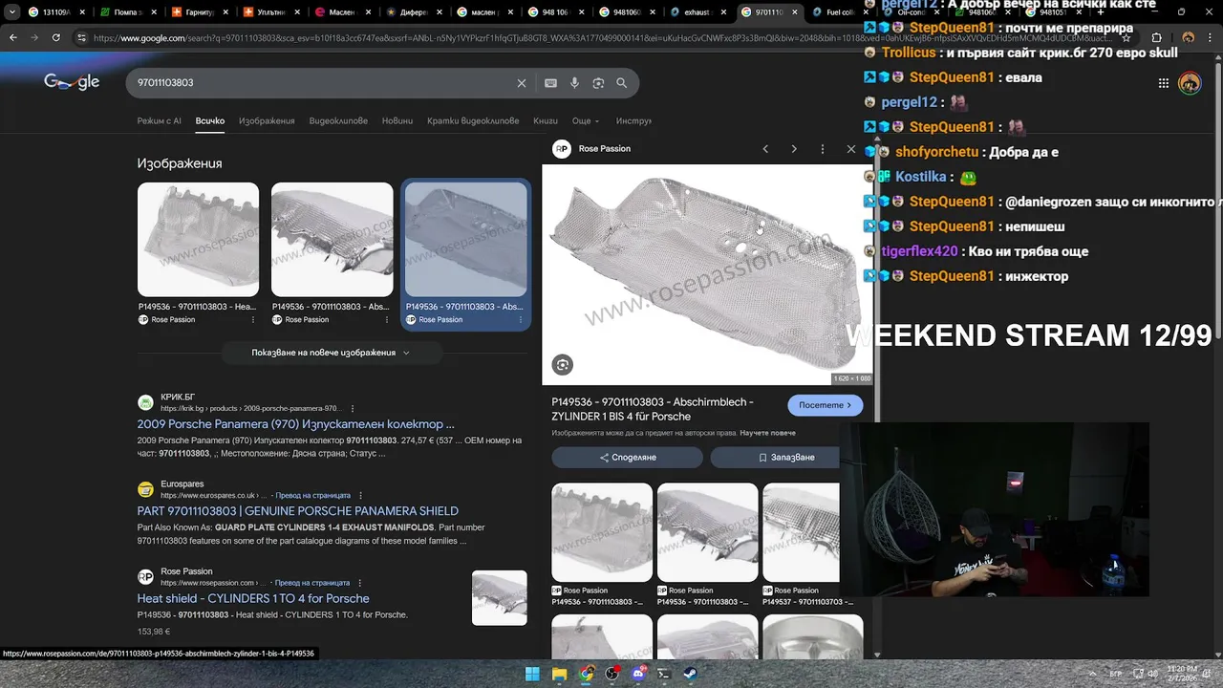Search inside image with Lens overlay icon
The width and height of the screenshot is (1223, 688).
click(563, 364)
